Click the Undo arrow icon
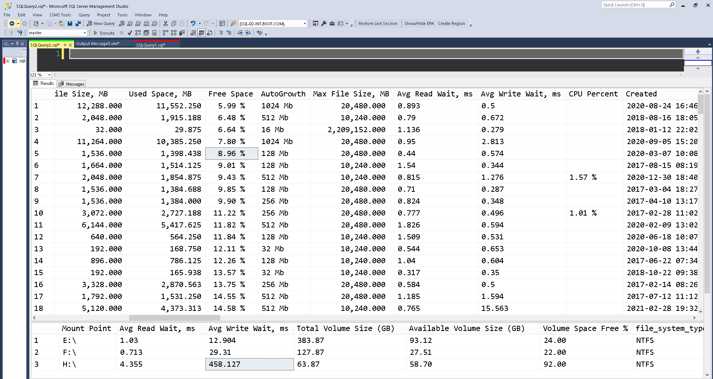Image resolution: width=713 pixels, height=379 pixels. [x=193, y=23]
